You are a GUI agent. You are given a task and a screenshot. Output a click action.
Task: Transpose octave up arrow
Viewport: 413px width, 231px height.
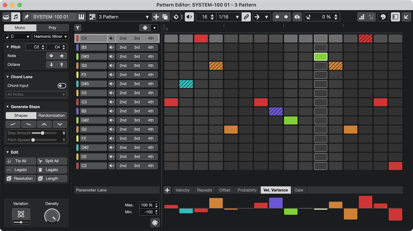[62, 65]
